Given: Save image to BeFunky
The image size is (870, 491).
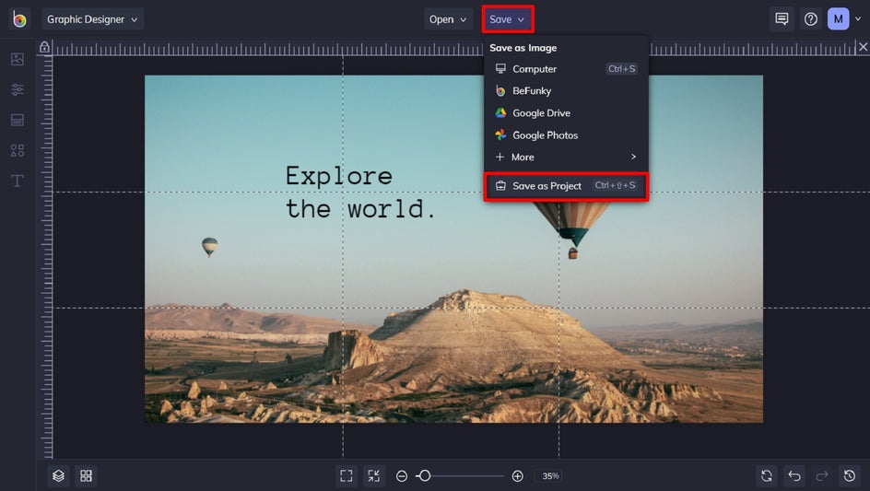Looking at the screenshot, I should pyautogui.click(x=566, y=91).
